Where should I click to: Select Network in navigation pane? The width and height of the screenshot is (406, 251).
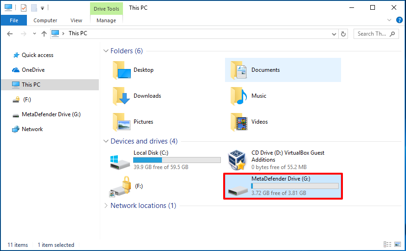pyautogui.click(x=27, y=129)
